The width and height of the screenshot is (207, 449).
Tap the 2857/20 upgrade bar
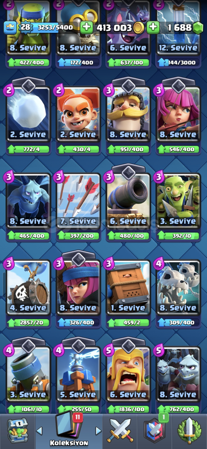click(29, 323)
